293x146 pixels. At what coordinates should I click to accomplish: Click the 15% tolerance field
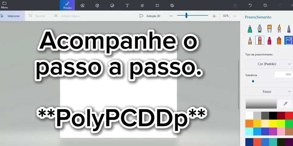click(284, 75)
